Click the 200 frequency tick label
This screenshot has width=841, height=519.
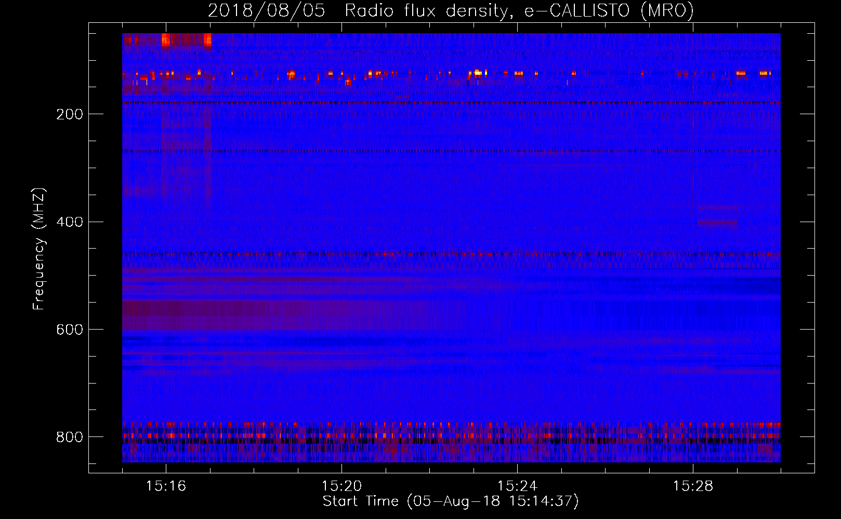click(70, 114)
